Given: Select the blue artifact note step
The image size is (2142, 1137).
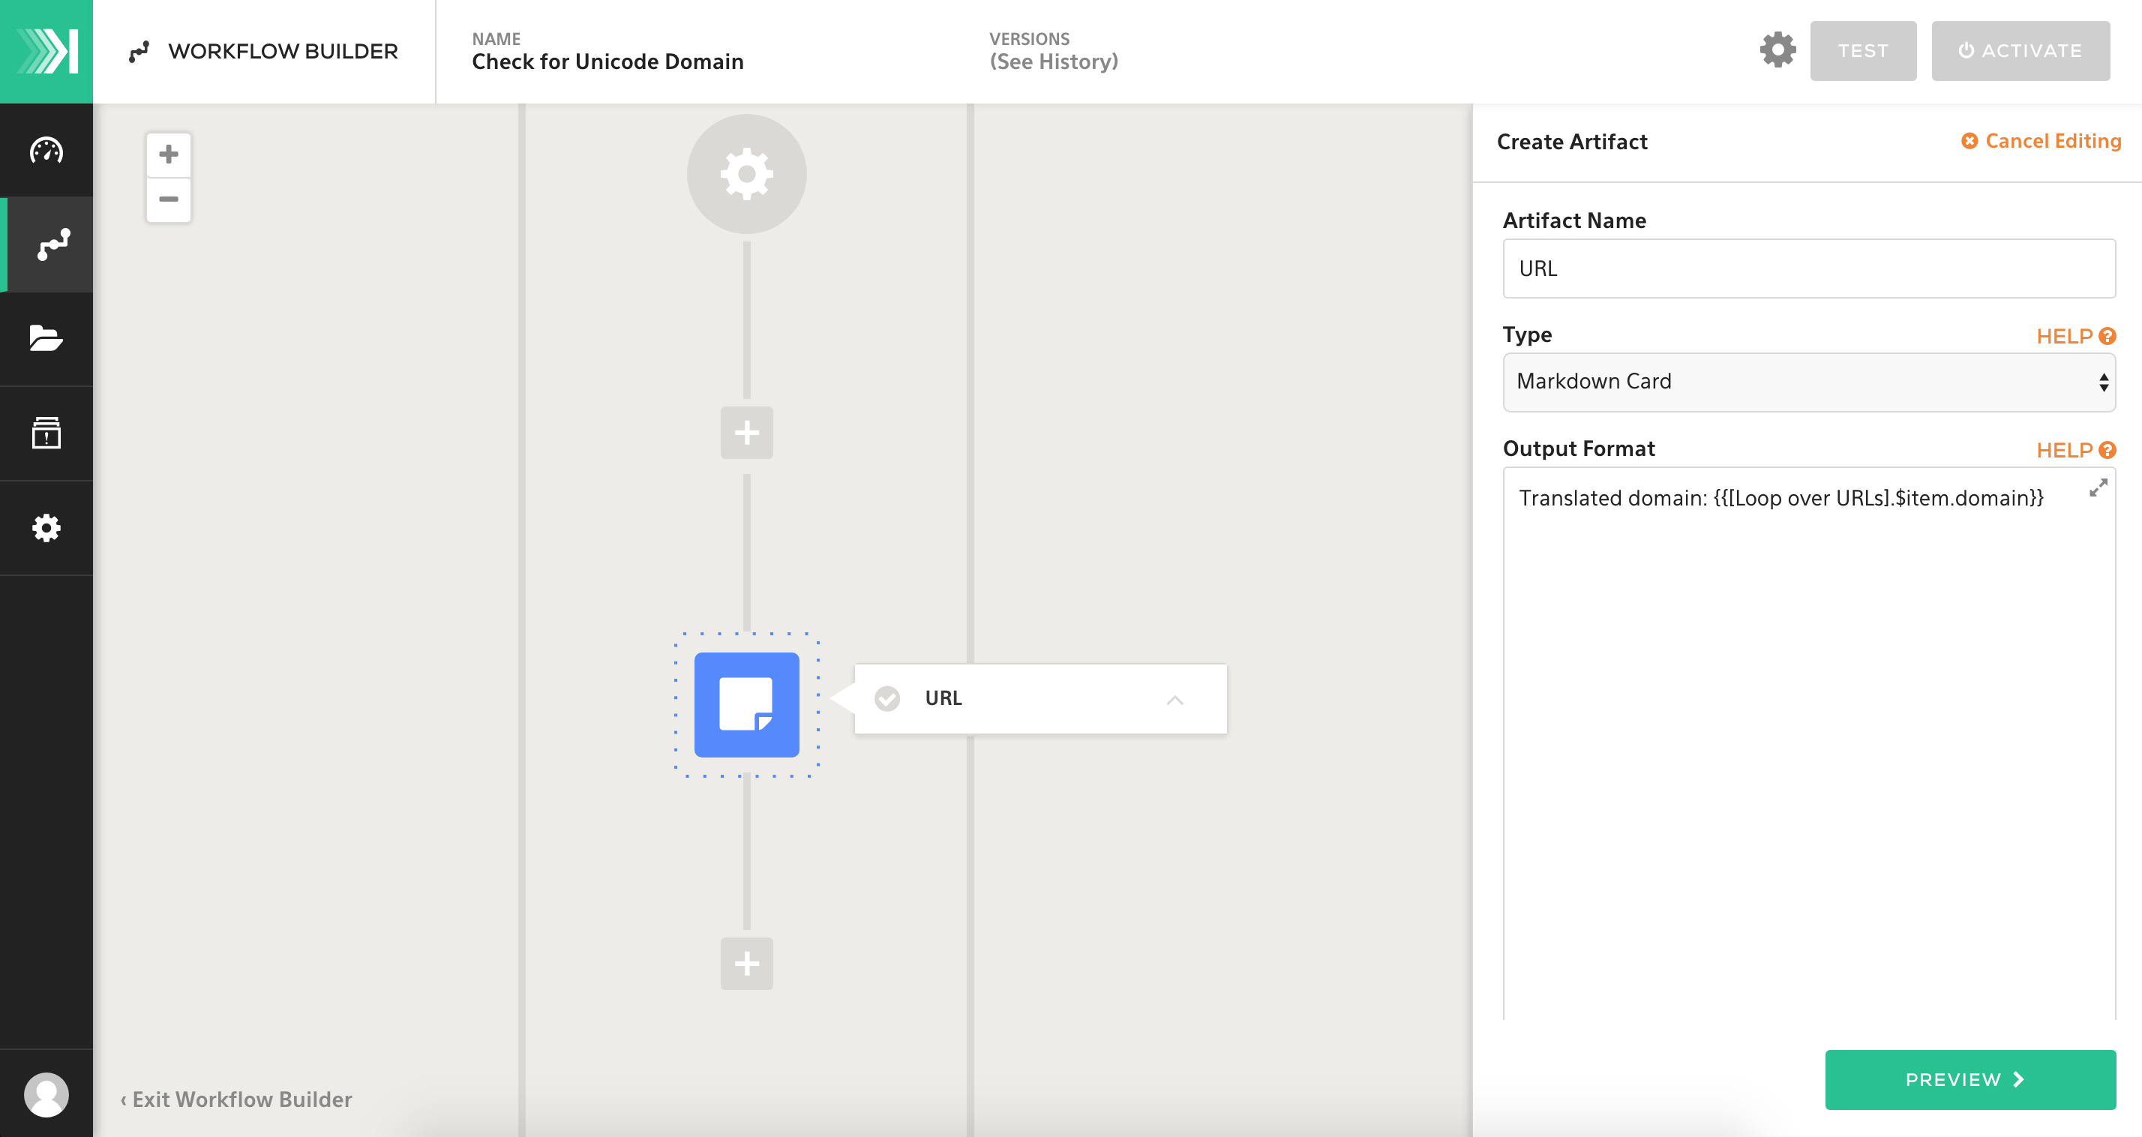Looking at the screenshot, I should [x=745, y=704].
